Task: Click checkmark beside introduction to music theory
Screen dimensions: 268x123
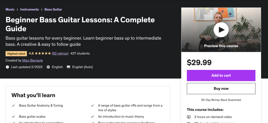Action: pyautogui.click(x=92, y=116)
